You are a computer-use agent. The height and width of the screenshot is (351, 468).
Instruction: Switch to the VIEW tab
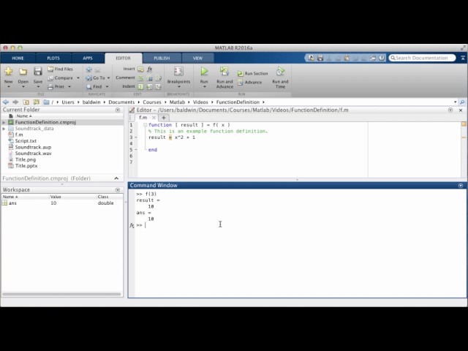[197, 58]
